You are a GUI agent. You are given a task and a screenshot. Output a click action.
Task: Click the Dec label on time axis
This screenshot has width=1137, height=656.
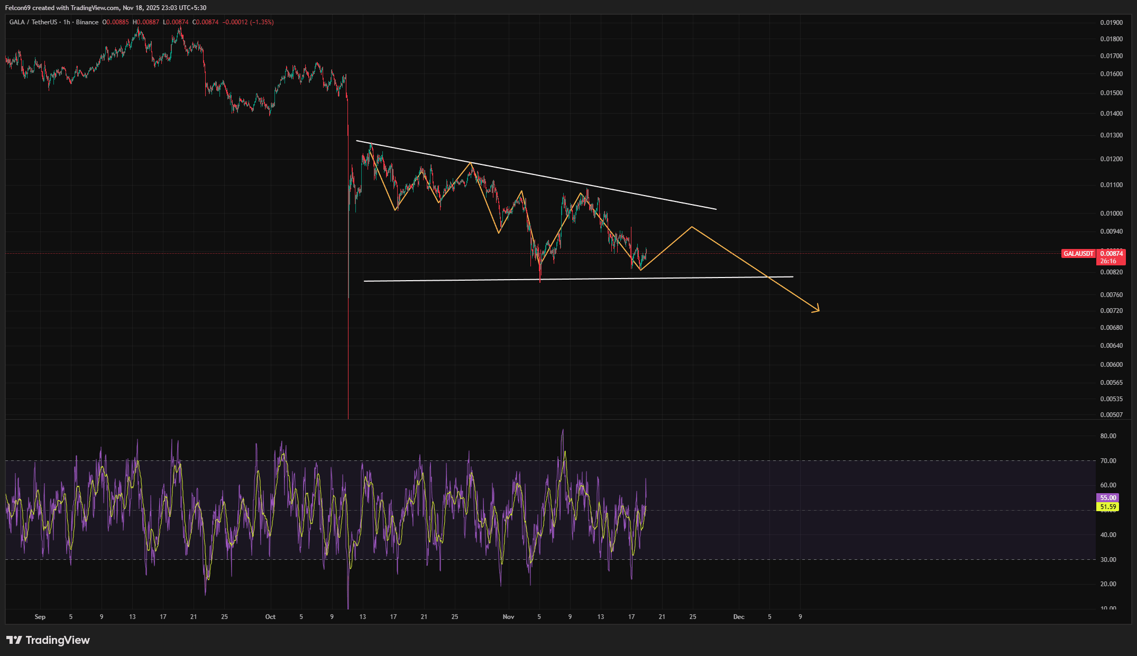coord(739,617)
